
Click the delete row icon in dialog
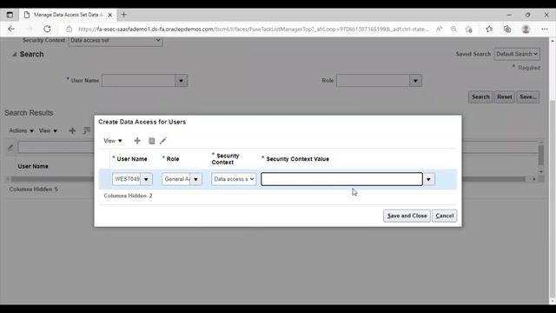coord(151,141)
